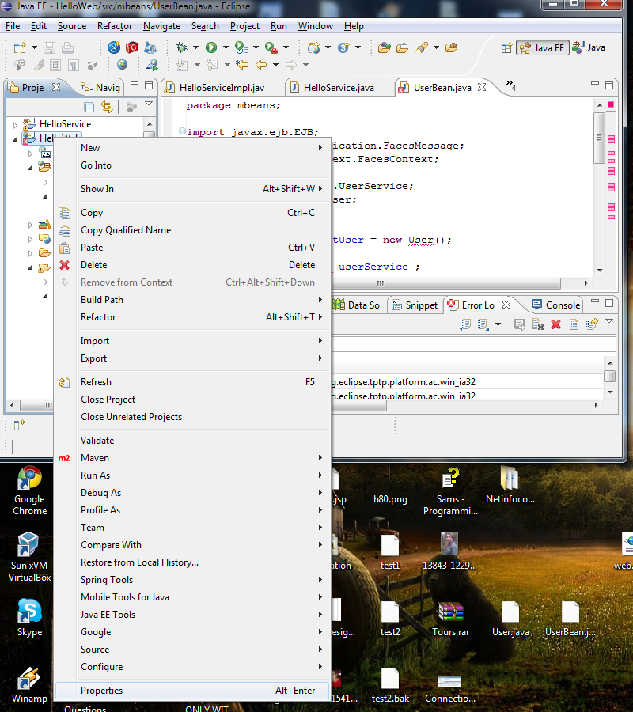The width and height of the screenshot is (633, 712).
Task: Open Google Chrome desktop shortcut
Action: pos(29,490)
